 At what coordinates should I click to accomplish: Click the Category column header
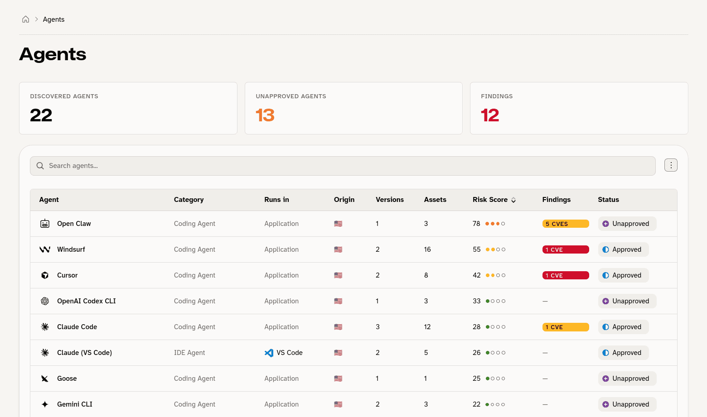(189, 200)
